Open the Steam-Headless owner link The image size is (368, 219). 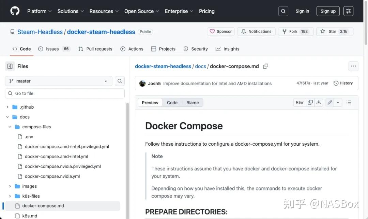click(x=40, y=32)
